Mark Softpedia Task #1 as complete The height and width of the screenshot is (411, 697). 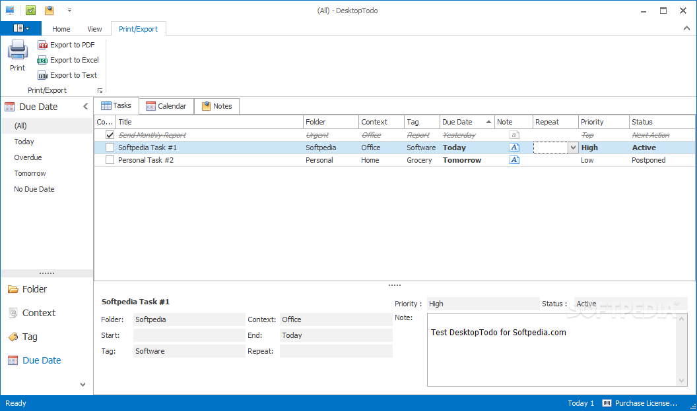110,147
